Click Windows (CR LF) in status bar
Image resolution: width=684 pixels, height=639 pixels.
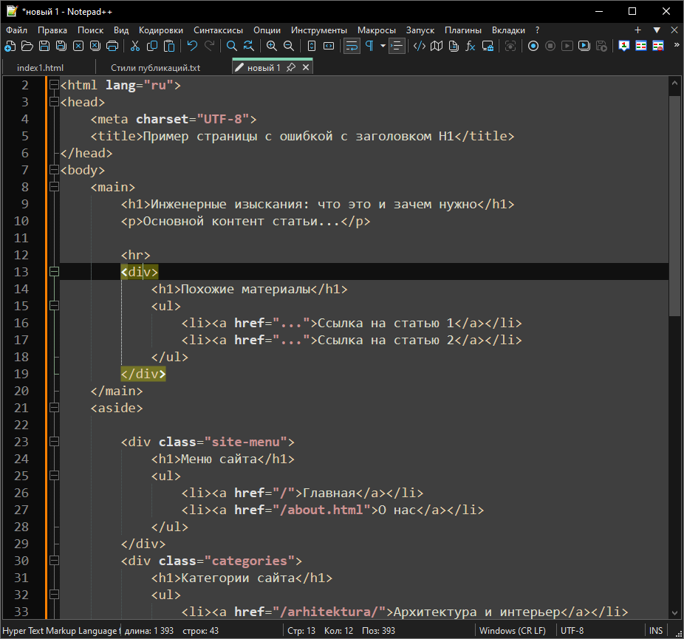(513, 631)
